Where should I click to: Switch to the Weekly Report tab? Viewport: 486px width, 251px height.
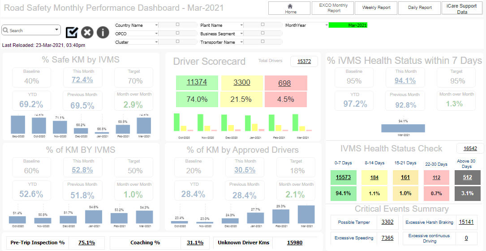click(376, 8)
